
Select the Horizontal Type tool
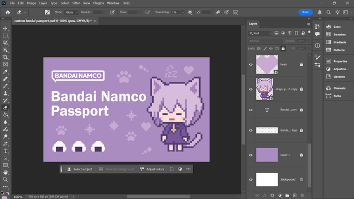(x=5, y=151)
